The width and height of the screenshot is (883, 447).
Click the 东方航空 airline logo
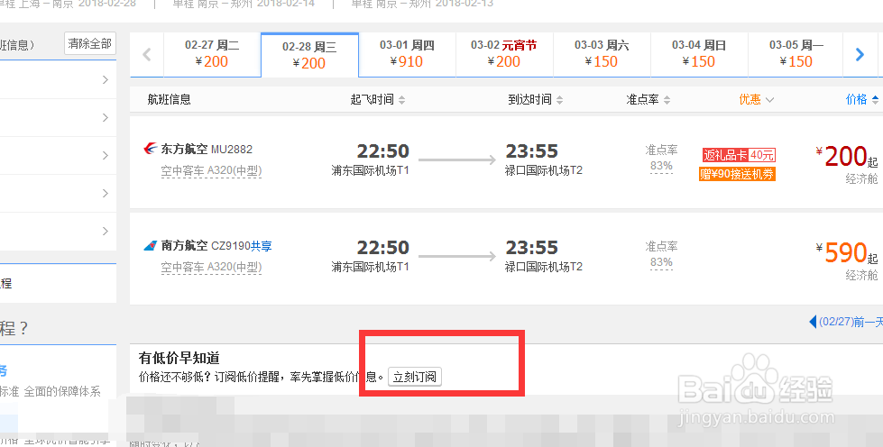(x=151, y=149)
